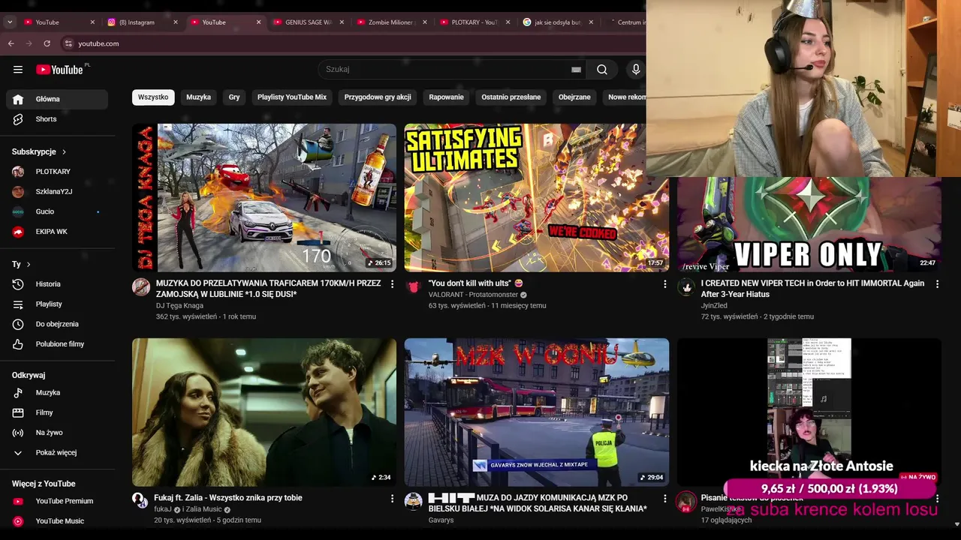The width and height of the screenshot is (961, 540).
Task: Open the browser tab search dropdown
Action: (x=9, y=22)
